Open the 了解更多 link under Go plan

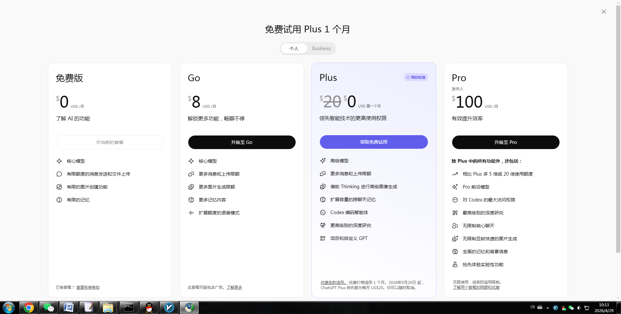coord(234,287)
